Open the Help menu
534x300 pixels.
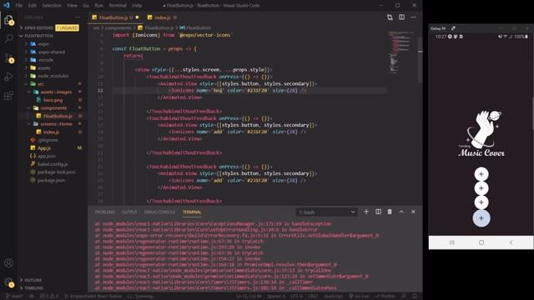tap(137, 6)
